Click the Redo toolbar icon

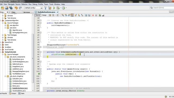20,8
